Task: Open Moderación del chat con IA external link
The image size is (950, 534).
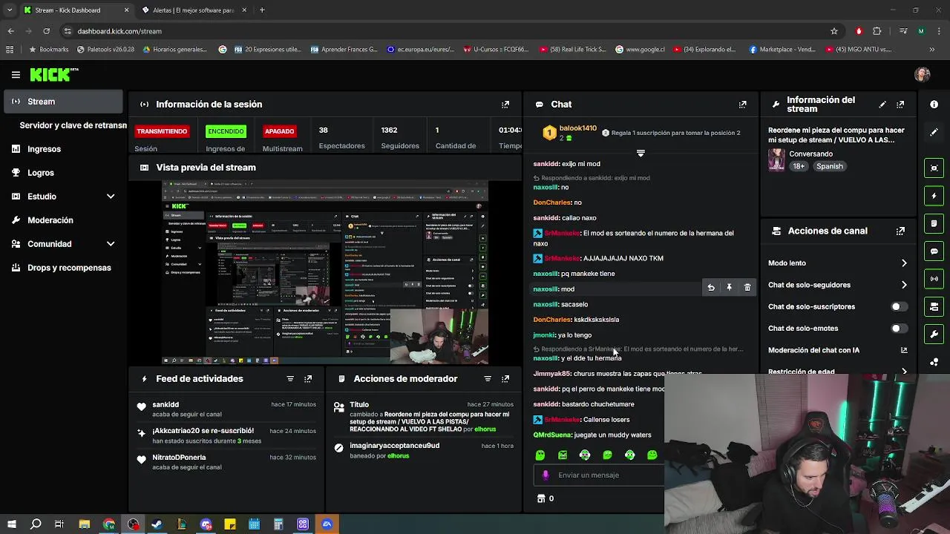Action: [x=904, y=350]
